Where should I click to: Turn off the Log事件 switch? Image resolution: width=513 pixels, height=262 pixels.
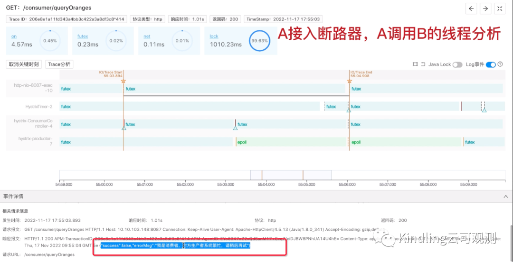pyautogui.click(x=491, y=64)
